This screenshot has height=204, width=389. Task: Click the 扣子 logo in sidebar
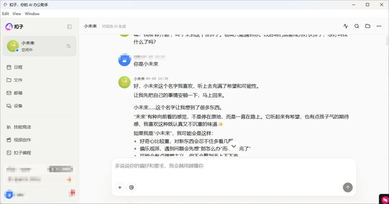[x=14, y=27]
